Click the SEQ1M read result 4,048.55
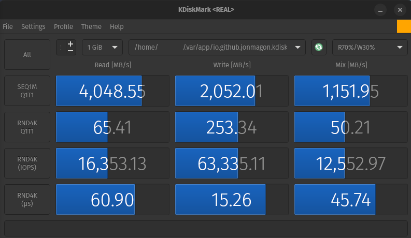This screenshot has width=411, height=238. (x=112, y=91)
